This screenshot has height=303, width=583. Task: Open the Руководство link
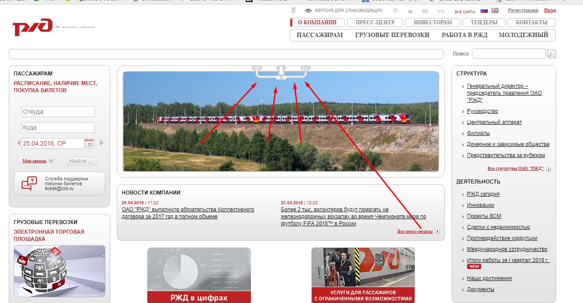pyautogui.click(x=482, y=111)
